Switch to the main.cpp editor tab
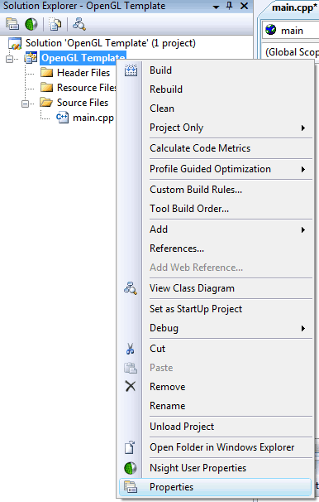The width and height of the screenshot is (319, 502). pyautogui.click(x=294, y=7)
